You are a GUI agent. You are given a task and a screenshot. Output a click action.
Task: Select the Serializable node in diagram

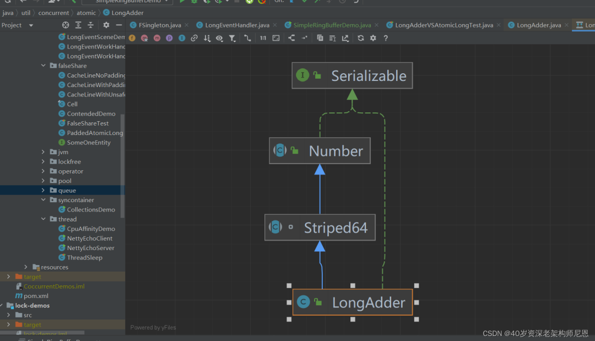pyautogui.click(x=352, y=75)
